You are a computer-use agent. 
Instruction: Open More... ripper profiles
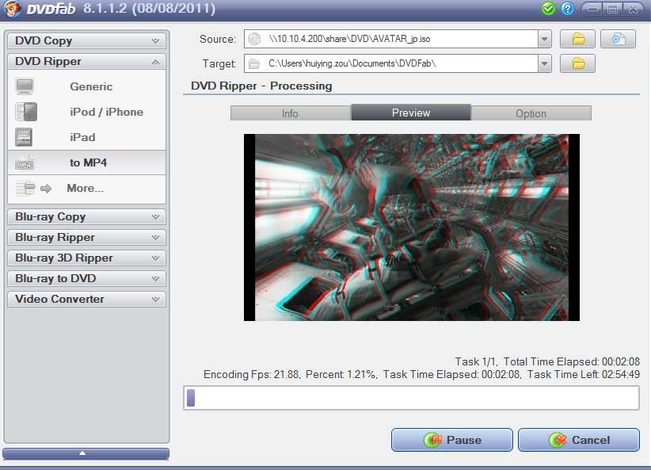pyautogui.click(x=86, y=189)
